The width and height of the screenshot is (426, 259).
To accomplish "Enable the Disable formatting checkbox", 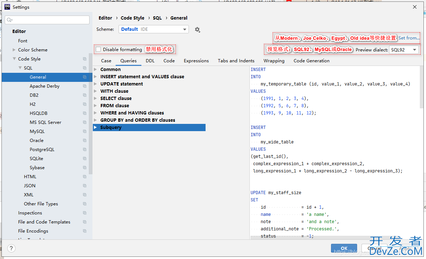I will coord(98,49).
